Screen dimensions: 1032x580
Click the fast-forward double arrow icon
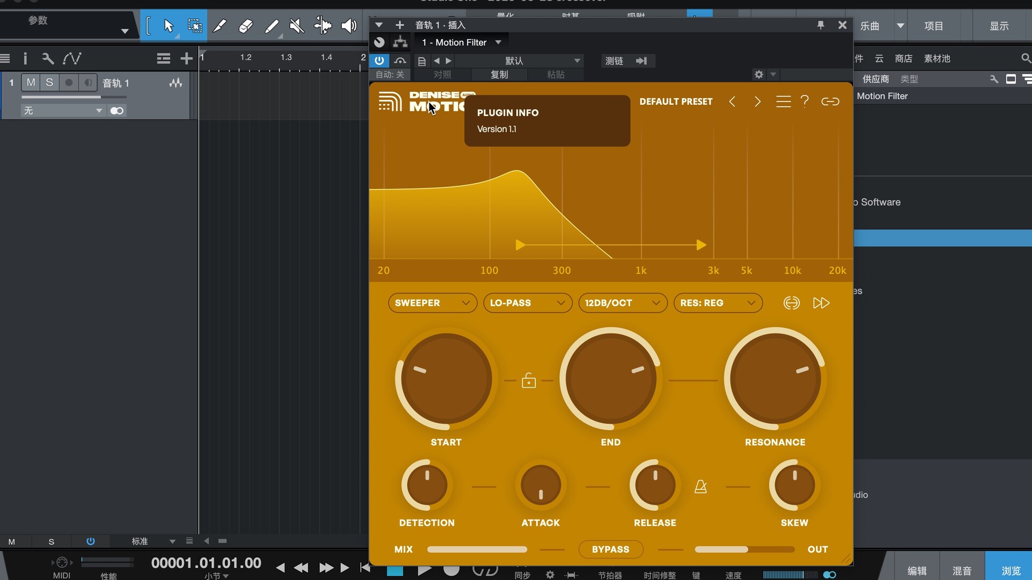821,303
